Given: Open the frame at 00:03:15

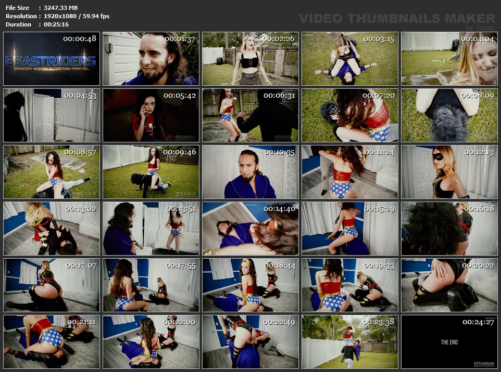Looking at the screenshot, I should click(x=350, y=59).
